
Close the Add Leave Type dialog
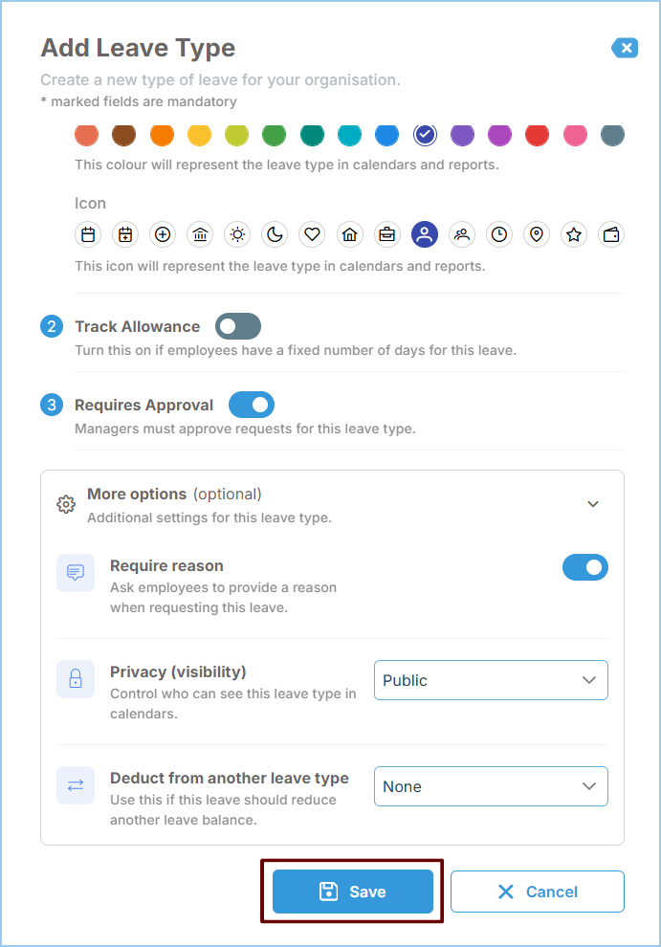626,48
